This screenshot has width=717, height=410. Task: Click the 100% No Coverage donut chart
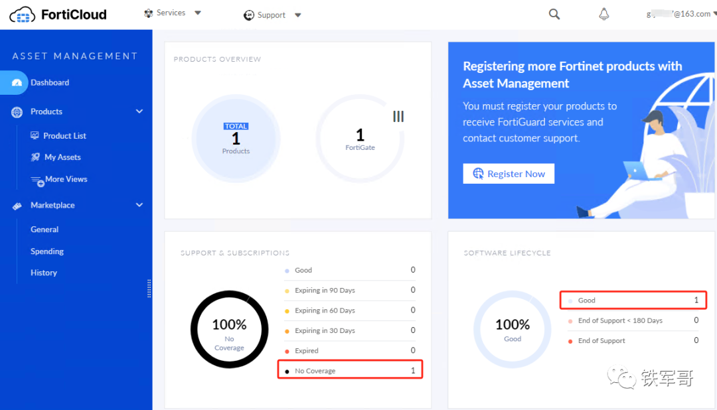coord(230,330)
